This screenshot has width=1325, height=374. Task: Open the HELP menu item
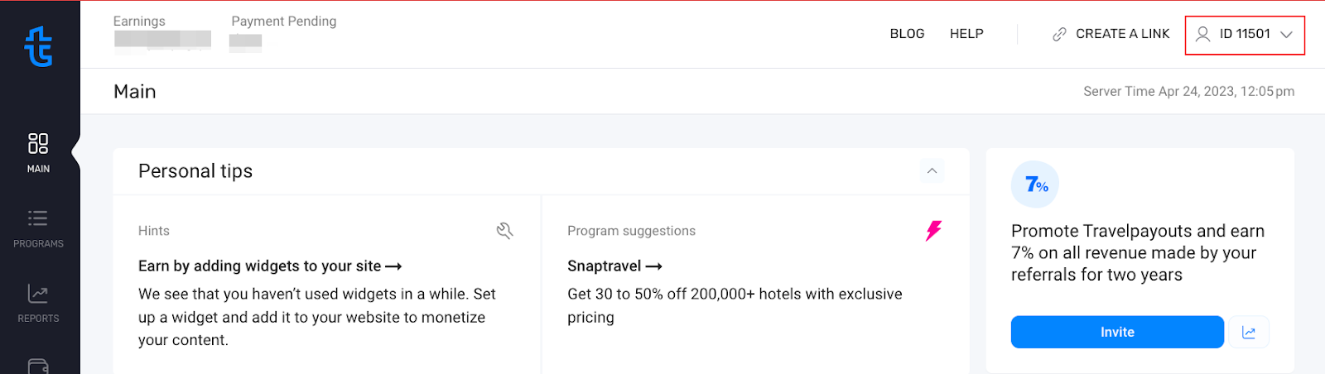click(x=966, y=34)
